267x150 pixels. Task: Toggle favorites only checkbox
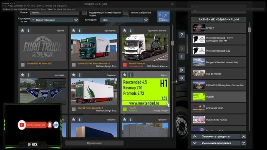pos(126,13)
